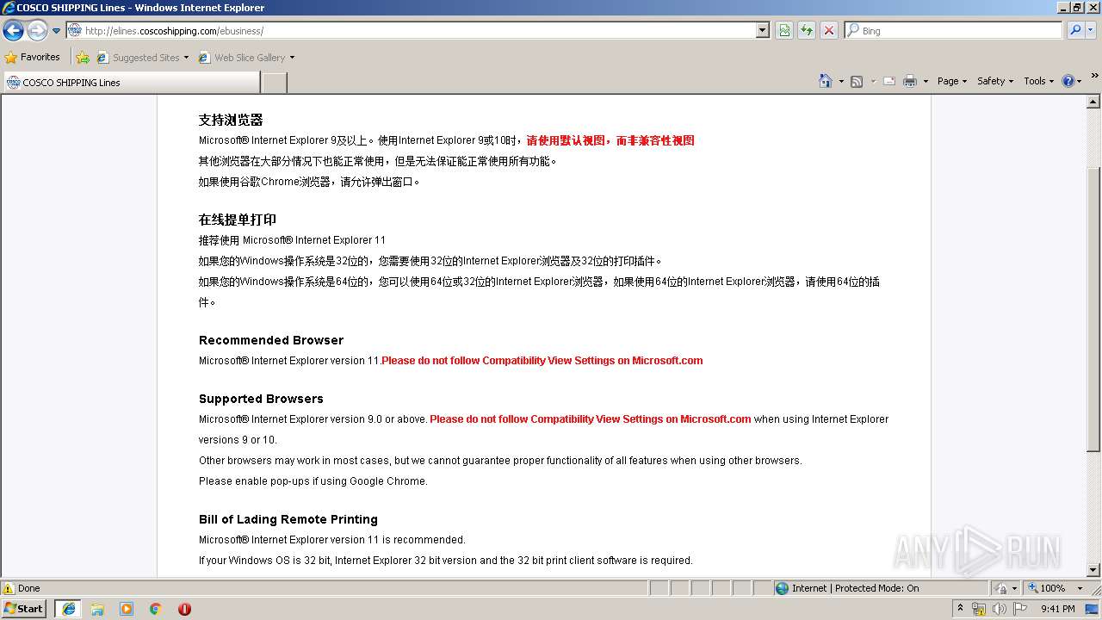Click the red shield taskbar icon
This screenshot has width=1102, height=620.
tap(184, 609)
